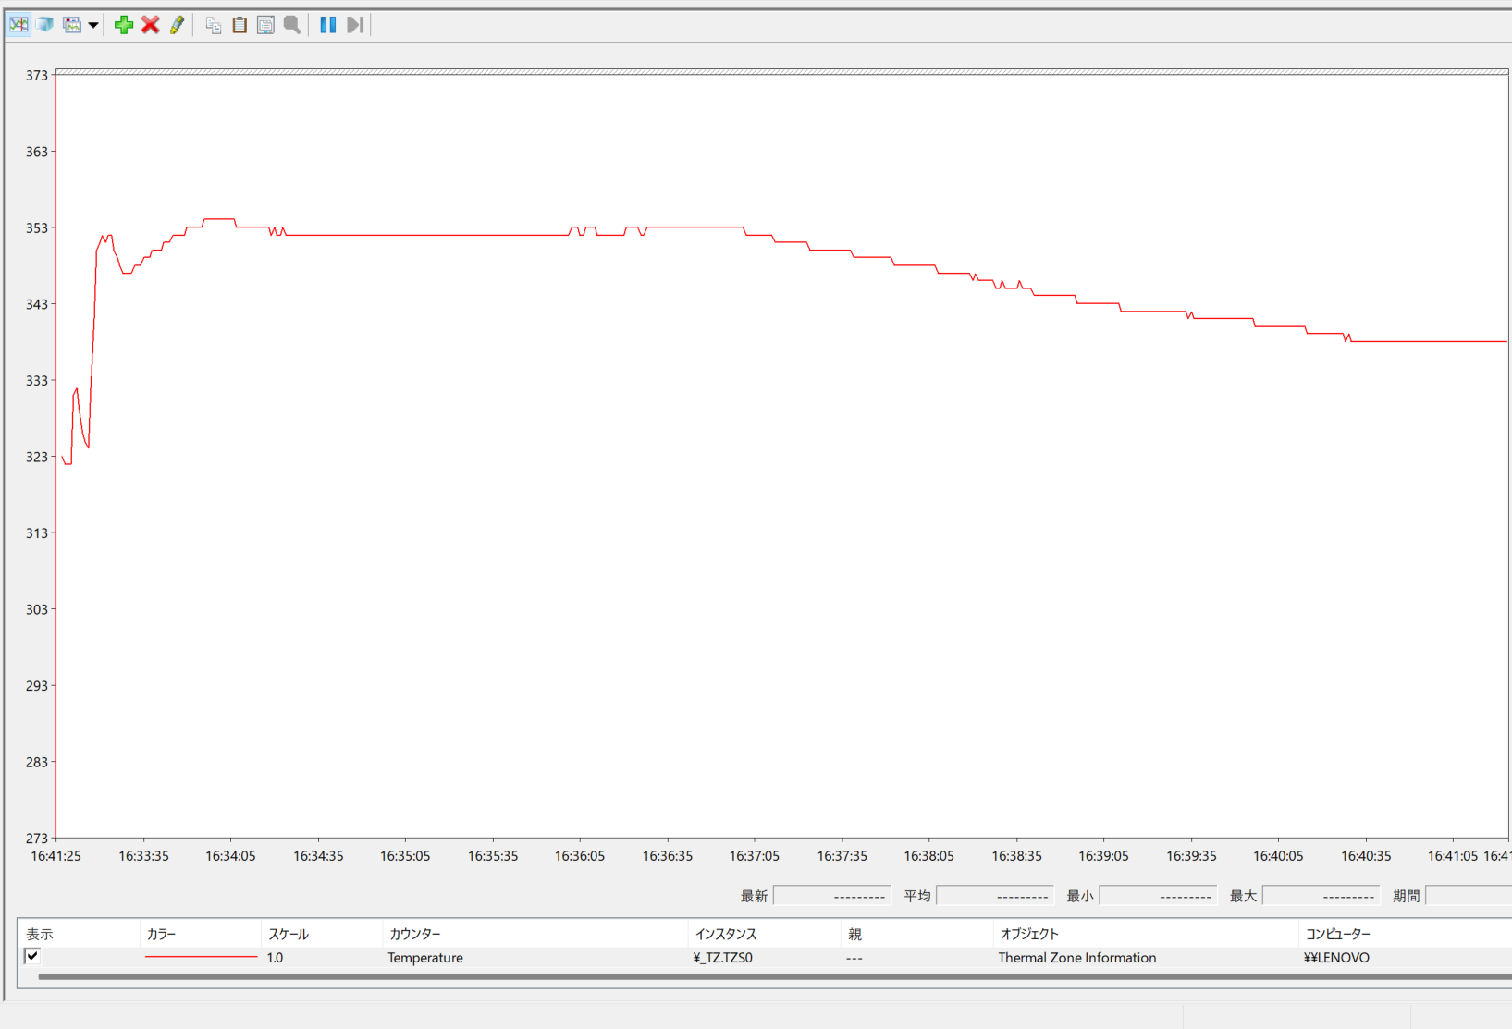Click the 最小 value field
This screenshot has height=1029, width=1512.
coord(1158,896)
